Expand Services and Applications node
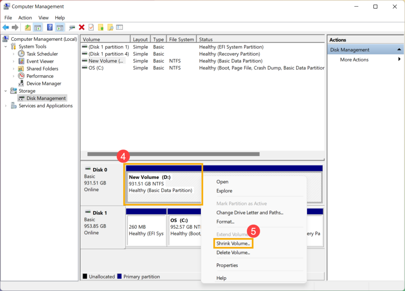Viewport: 405px width, 291px height. 6,106
